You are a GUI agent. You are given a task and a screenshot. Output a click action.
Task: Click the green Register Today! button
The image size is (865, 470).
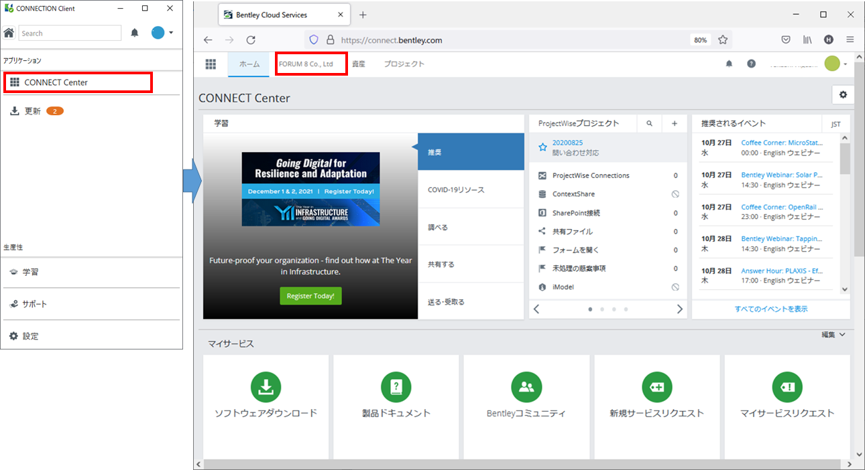[x=310, y=296]
